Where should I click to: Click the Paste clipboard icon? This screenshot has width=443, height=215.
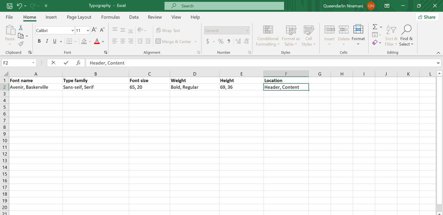click(10, 30)
